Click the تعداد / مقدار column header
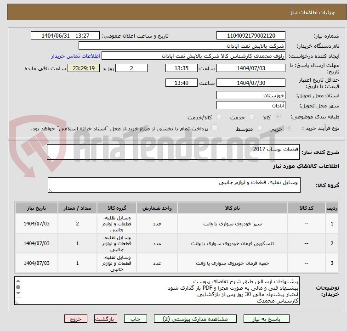The image size is (347, 331). (78, 208)
